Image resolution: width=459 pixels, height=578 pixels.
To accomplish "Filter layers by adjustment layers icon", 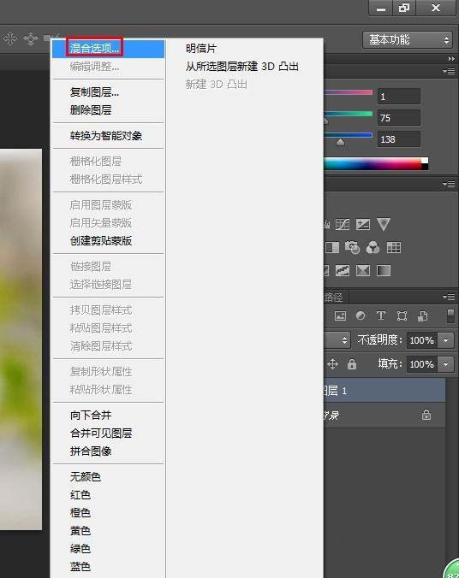I will point(361,316).
